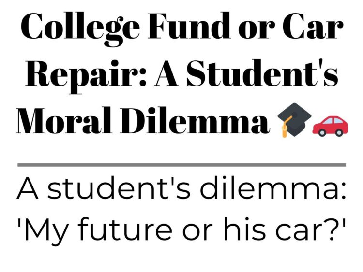The height and width of the screenshot is (272, 363).
Task: Click the bold "Student's" in the headline
Action: 262,73
